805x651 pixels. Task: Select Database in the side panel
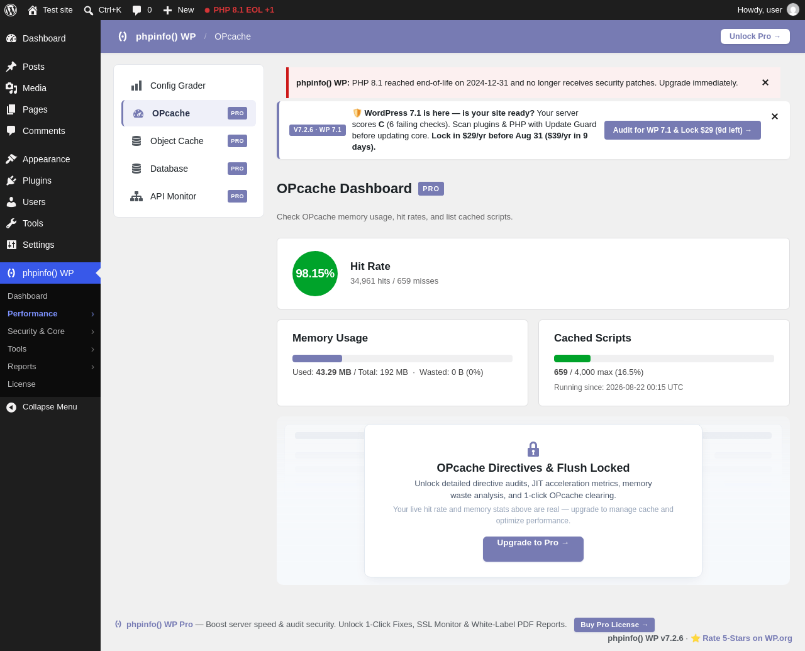click(x=189, y=169)
